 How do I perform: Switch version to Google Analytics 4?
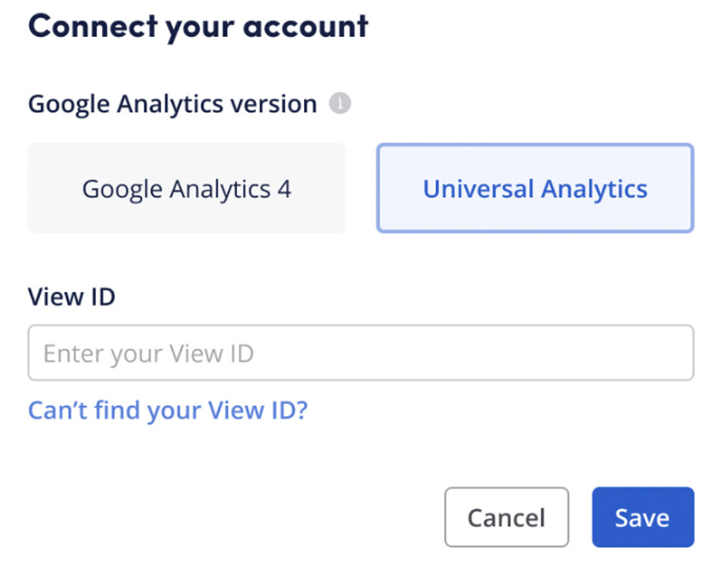(x=187, y=189)
